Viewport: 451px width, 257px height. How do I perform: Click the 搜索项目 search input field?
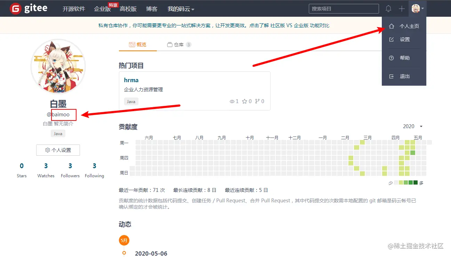pyautogui.click(x=344, y=8)
